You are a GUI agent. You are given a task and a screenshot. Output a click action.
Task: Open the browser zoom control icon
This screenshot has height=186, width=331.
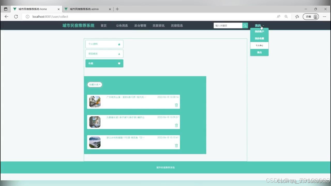click(x=286, y=17)
